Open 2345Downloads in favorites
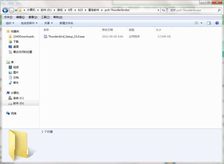 tap(24, 37)
